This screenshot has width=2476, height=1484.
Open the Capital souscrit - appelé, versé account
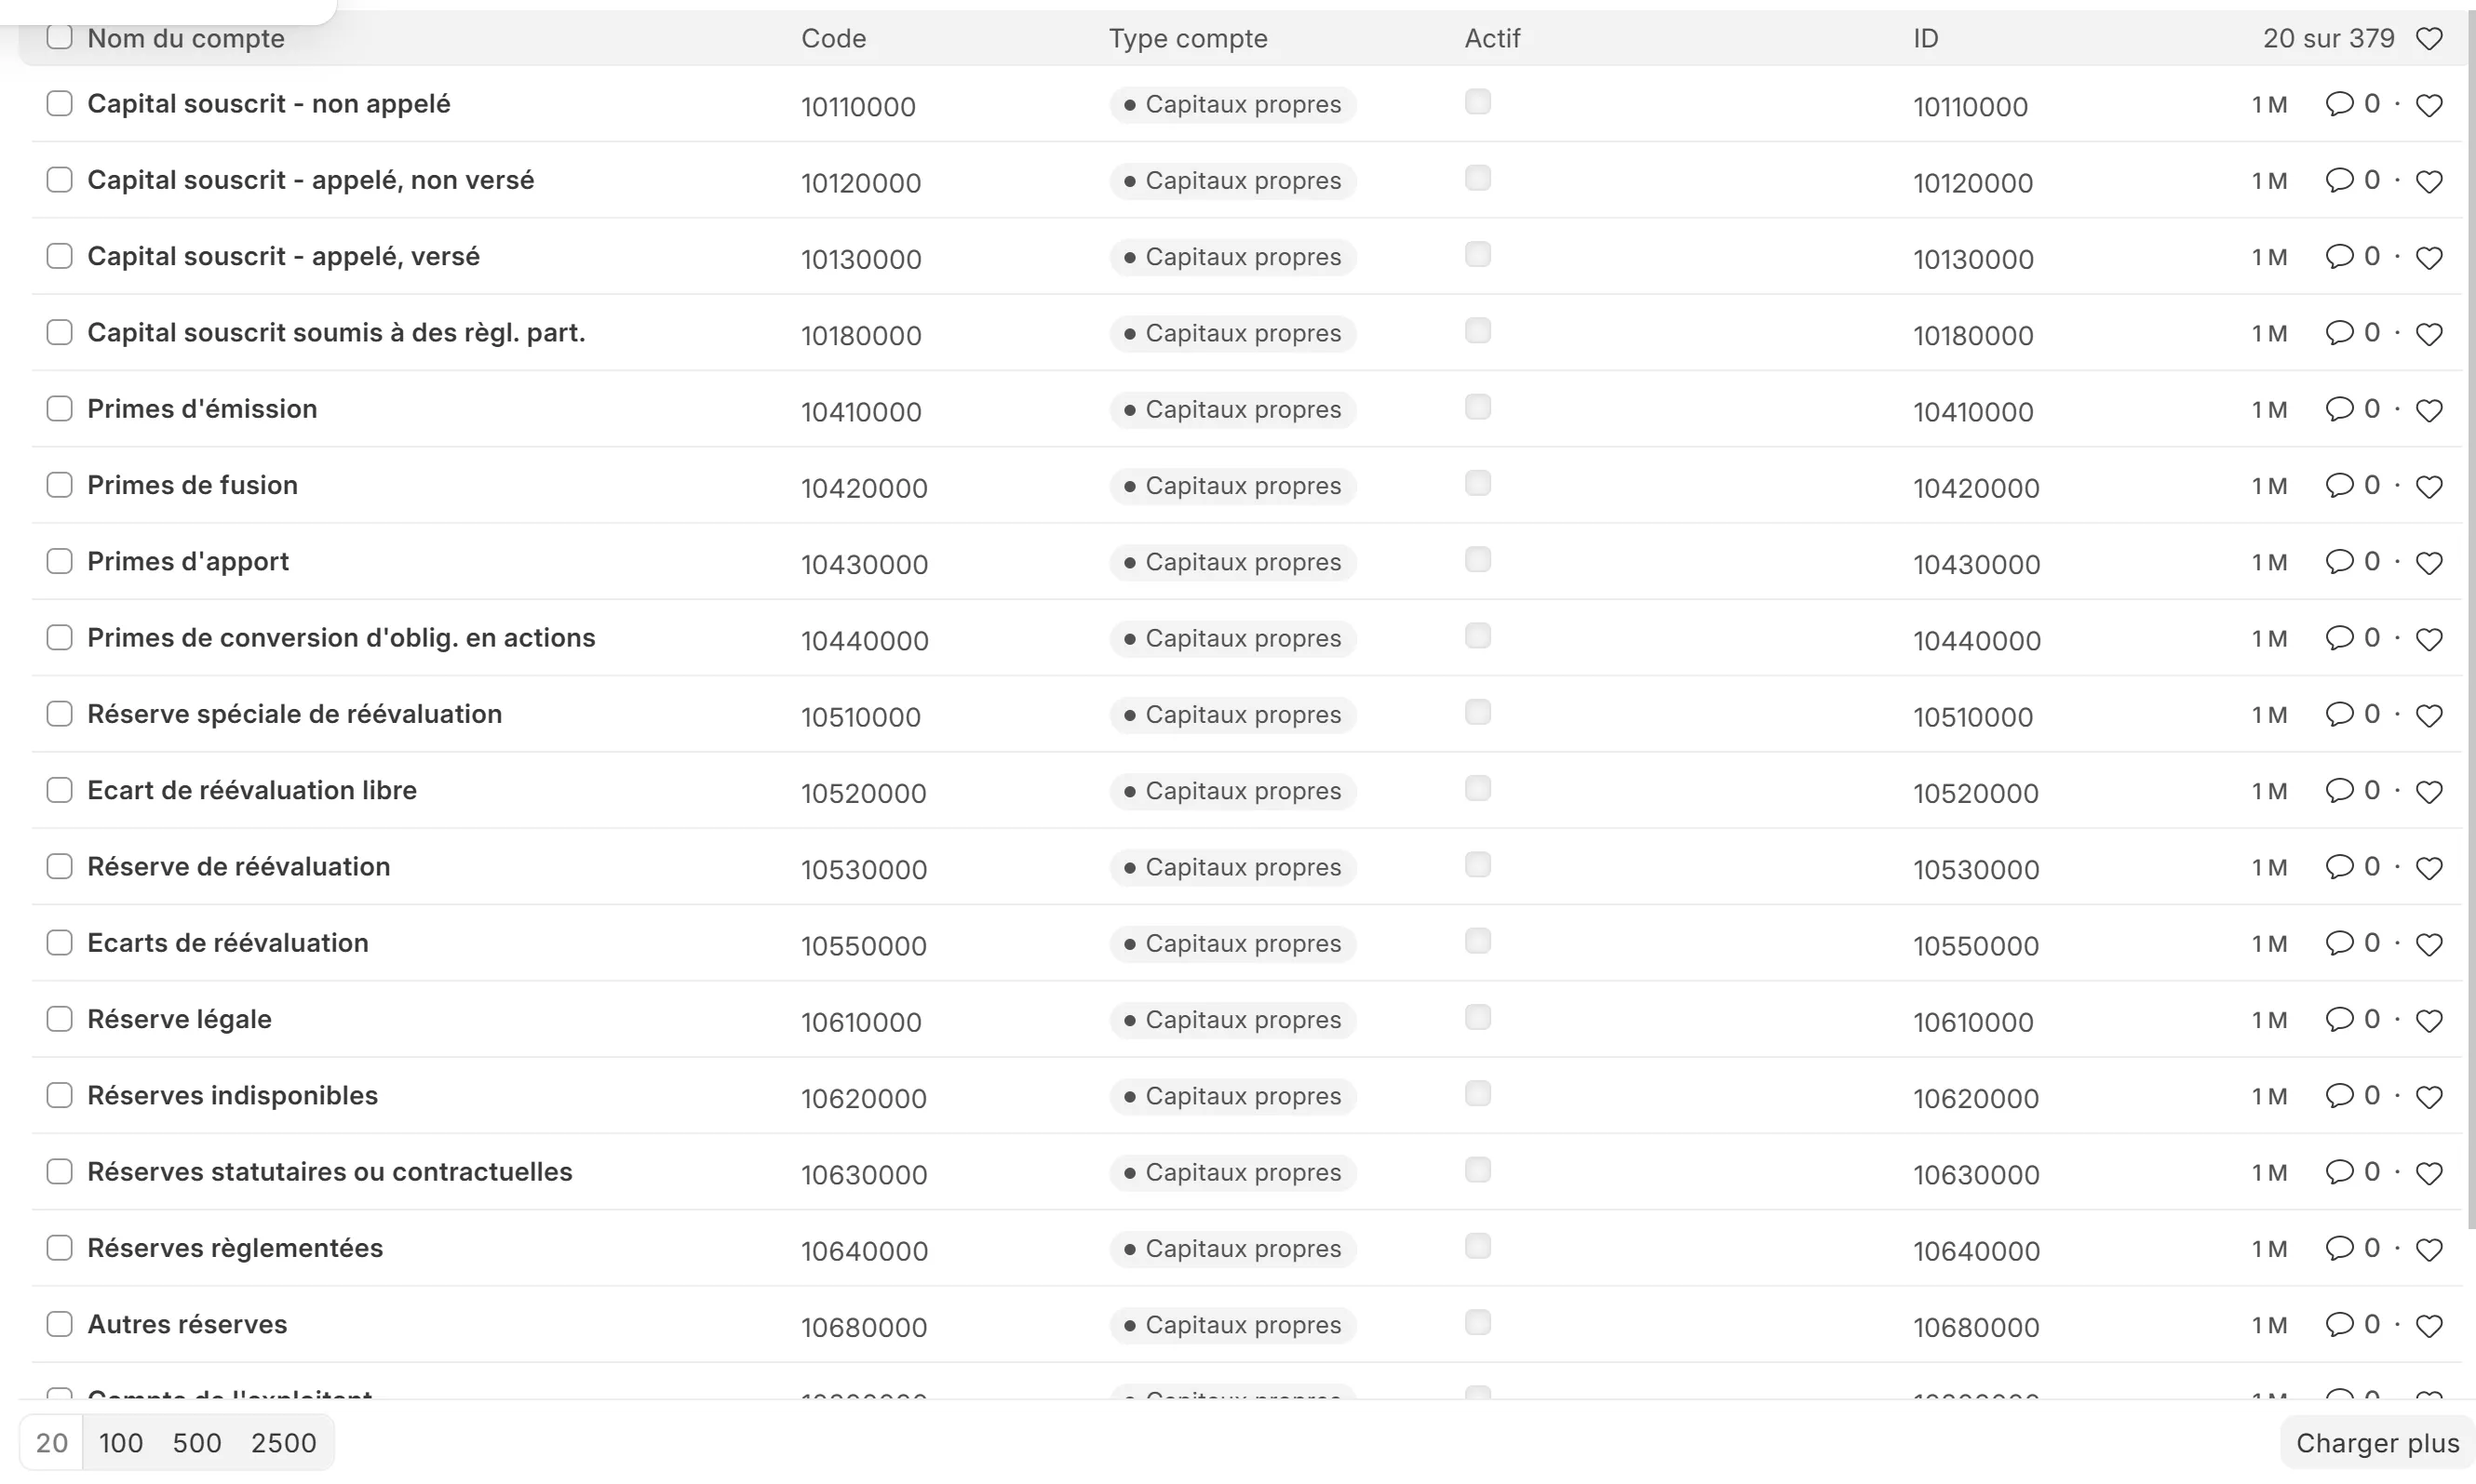pyautogui.click(x=283, y=256)
